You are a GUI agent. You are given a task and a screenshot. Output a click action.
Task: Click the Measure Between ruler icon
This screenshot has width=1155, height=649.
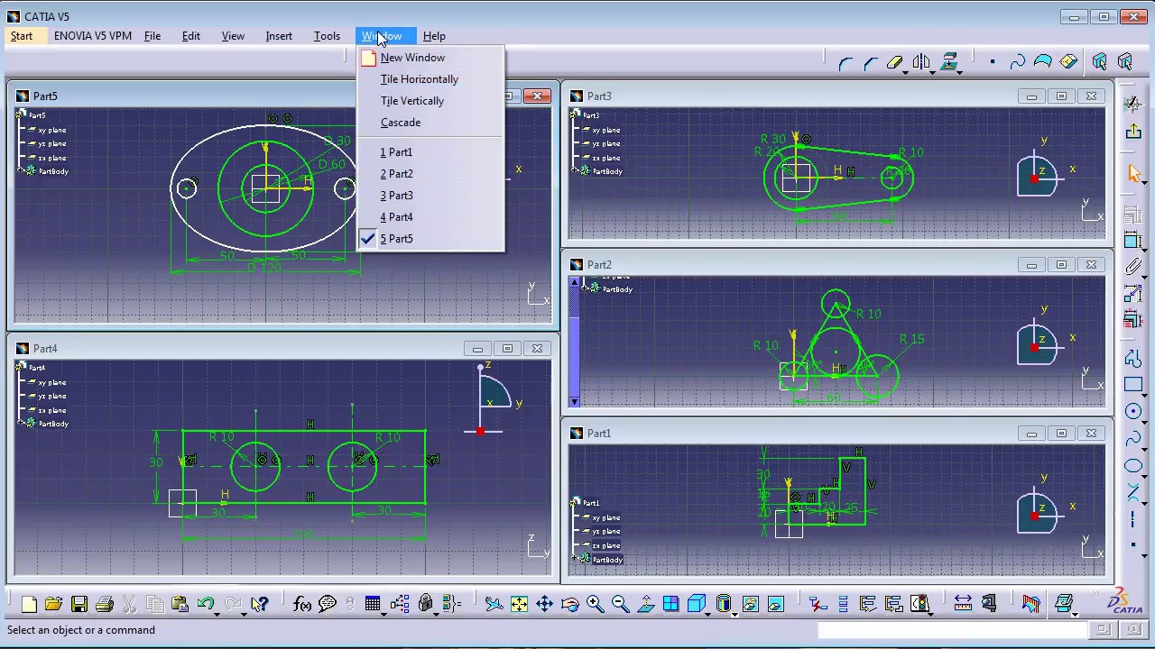point(963,604)
